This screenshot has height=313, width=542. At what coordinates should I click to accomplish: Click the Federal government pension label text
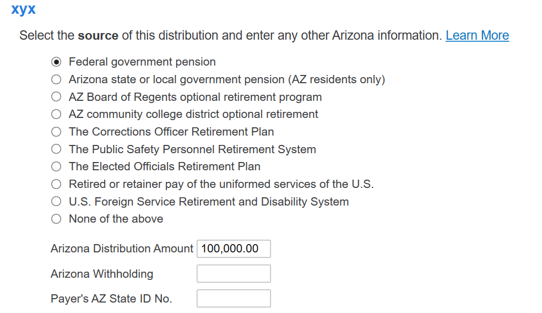pyautogui.click(x=142, y=62)
